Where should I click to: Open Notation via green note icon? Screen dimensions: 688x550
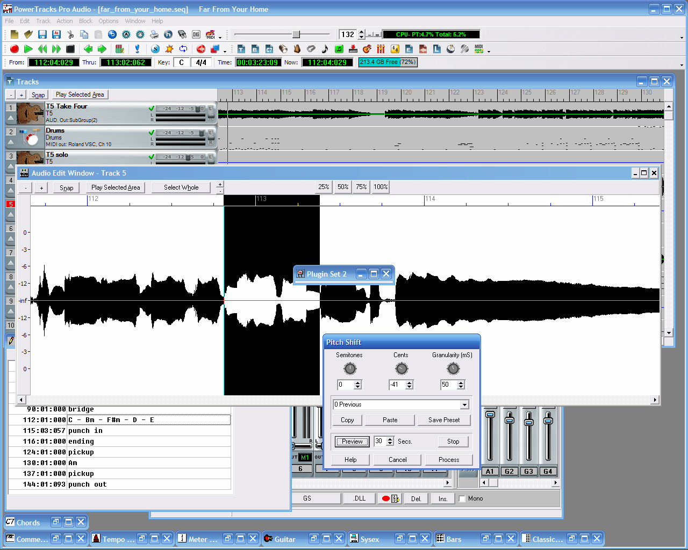coord(339,49)
